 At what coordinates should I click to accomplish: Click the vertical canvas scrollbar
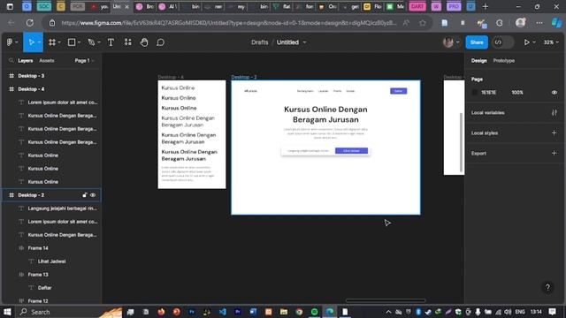coord(461,142)
